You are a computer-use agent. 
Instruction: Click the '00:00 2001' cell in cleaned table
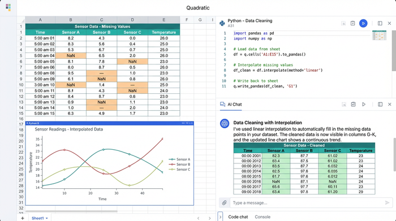point(248,155)
